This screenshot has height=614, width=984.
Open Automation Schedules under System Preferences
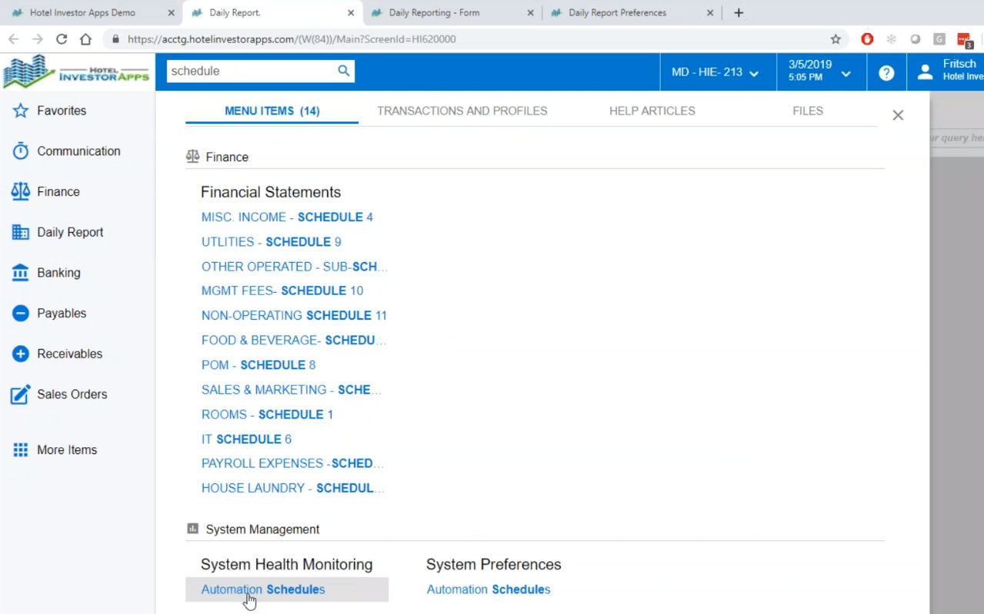tap(489, 589)
